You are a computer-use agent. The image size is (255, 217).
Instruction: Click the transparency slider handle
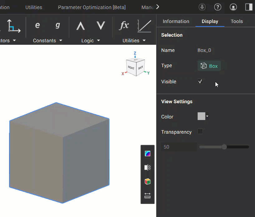(224, 147)
